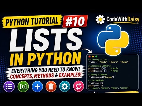This screenshot has width=142, height=106.
Task: Click the fruits.append("Orange") line
Action: coord(101,77)
